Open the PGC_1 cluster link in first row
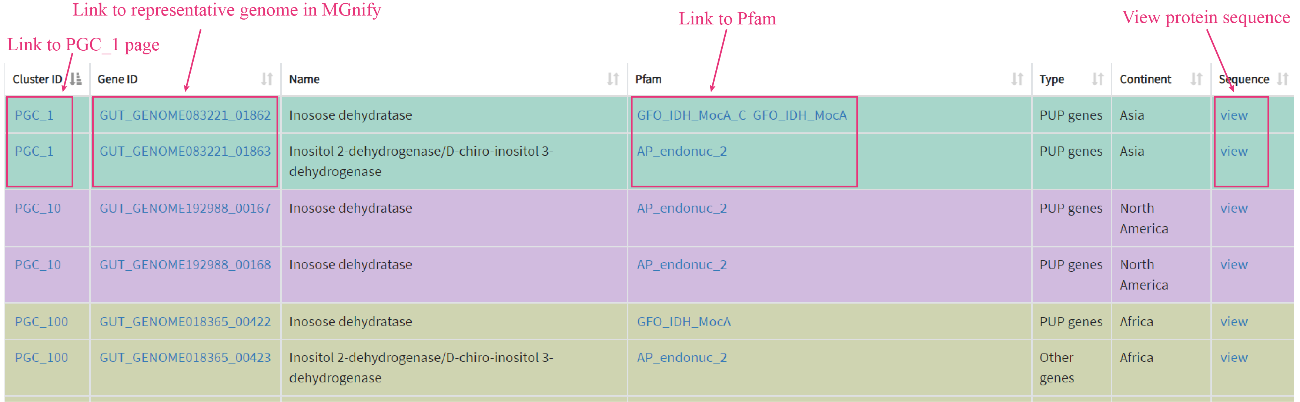1300x402 pixels. [x=34, y=115]
